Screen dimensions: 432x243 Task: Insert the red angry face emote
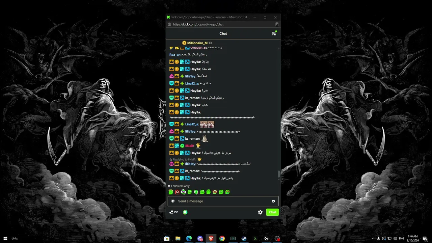pos(177,192)
